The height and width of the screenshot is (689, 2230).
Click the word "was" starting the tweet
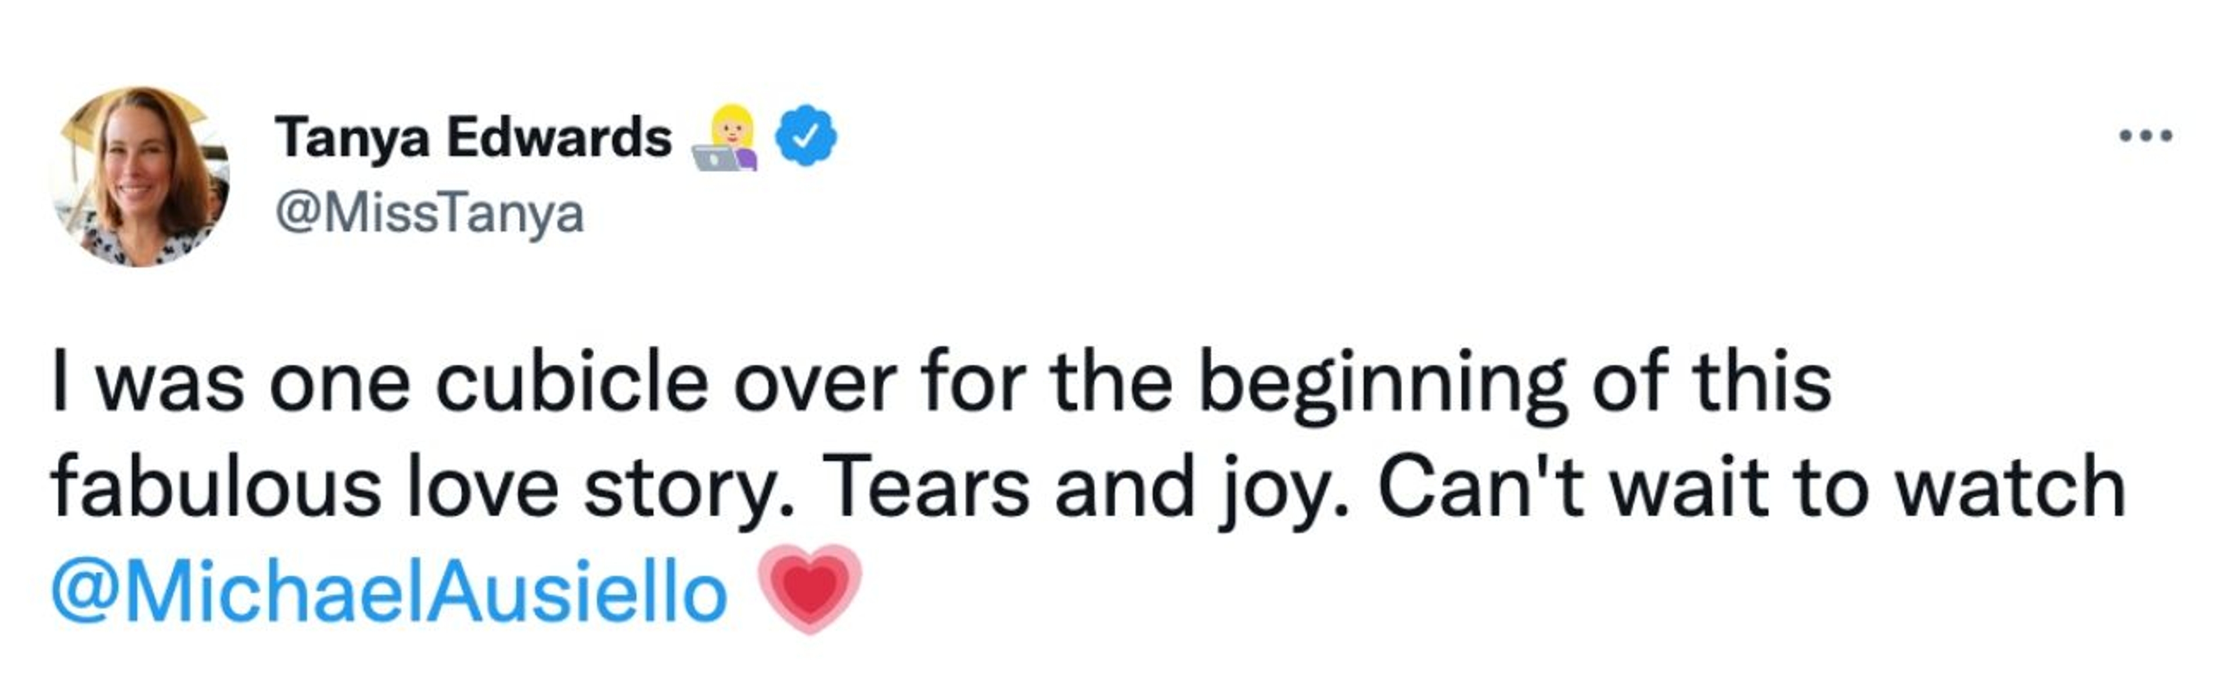[171, 385]
